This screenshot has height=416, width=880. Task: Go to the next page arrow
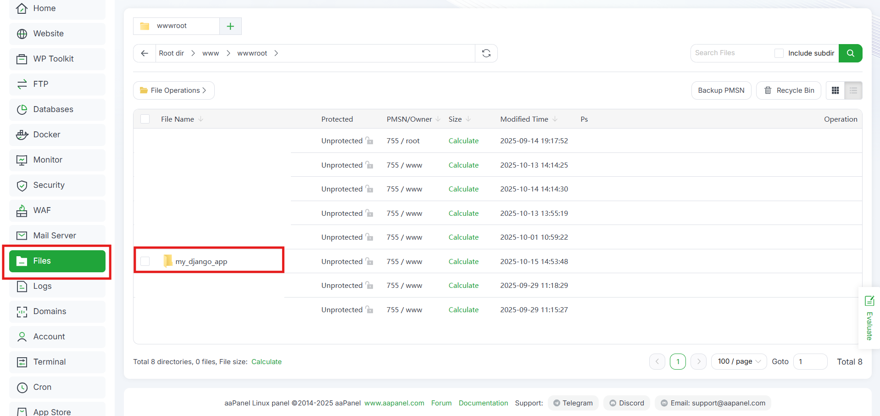[698, 361]
